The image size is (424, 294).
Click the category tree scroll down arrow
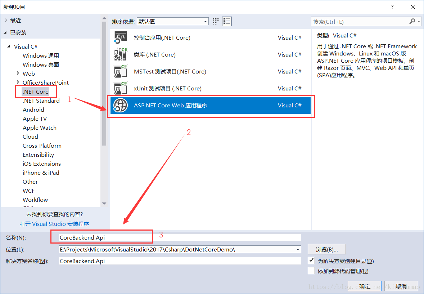pos(104,204)
